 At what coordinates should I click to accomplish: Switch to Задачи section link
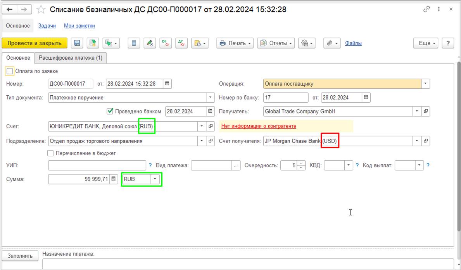point(47,26)
